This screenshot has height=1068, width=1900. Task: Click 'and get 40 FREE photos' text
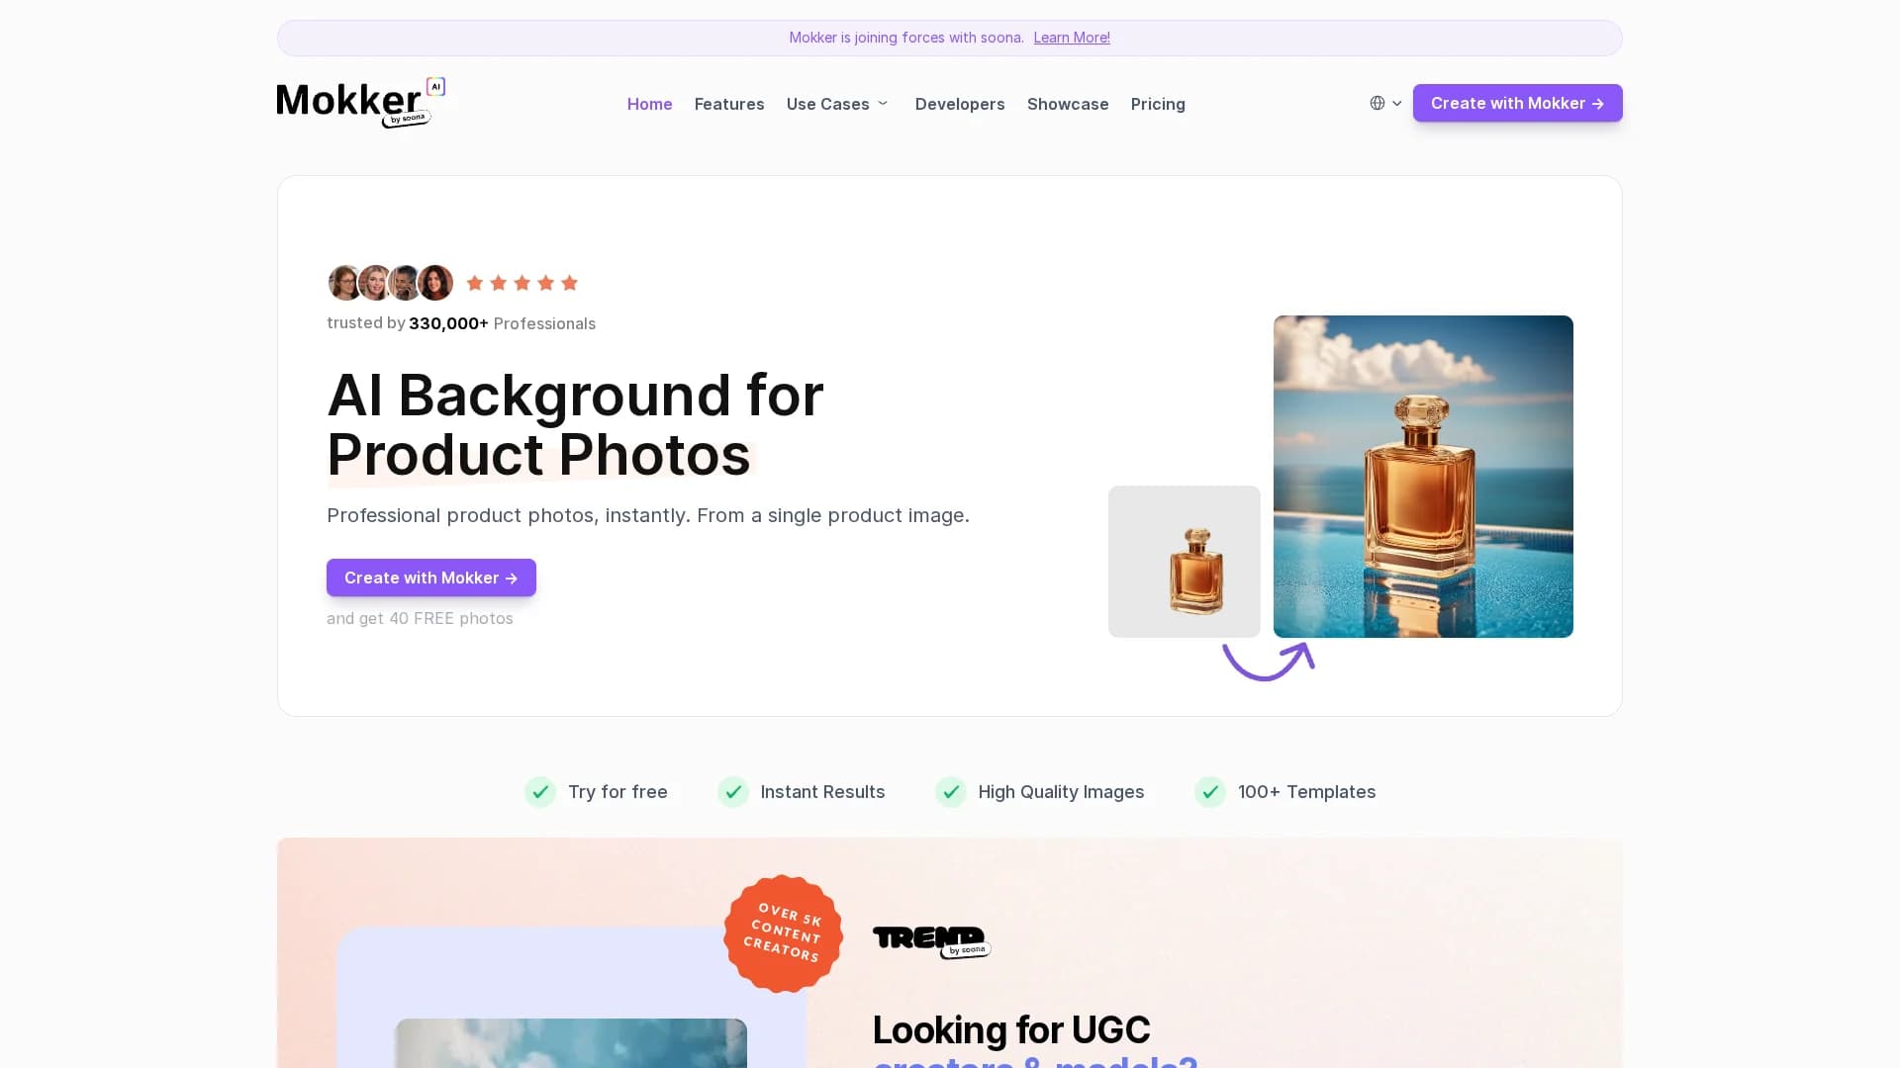coord(420,618)
